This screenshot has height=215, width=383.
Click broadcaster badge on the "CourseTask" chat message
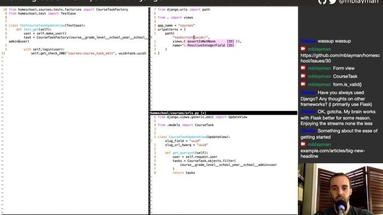(x=303, y=76)
